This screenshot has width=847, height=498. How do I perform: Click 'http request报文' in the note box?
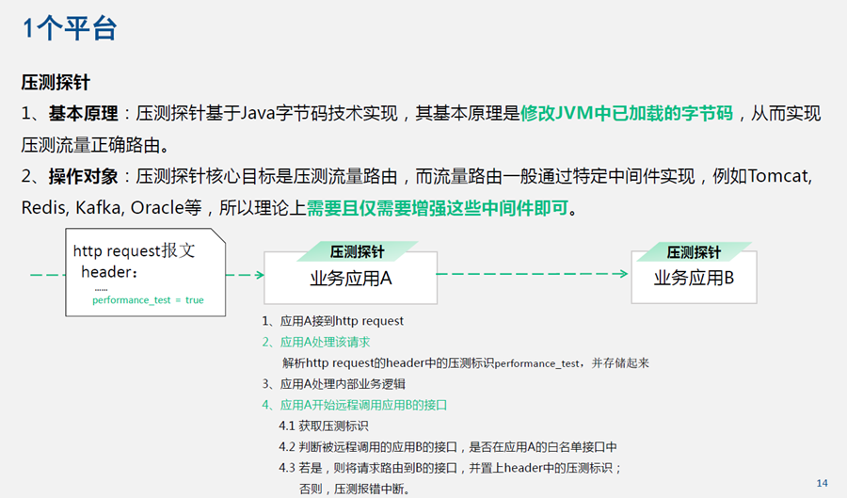[134, 250]
